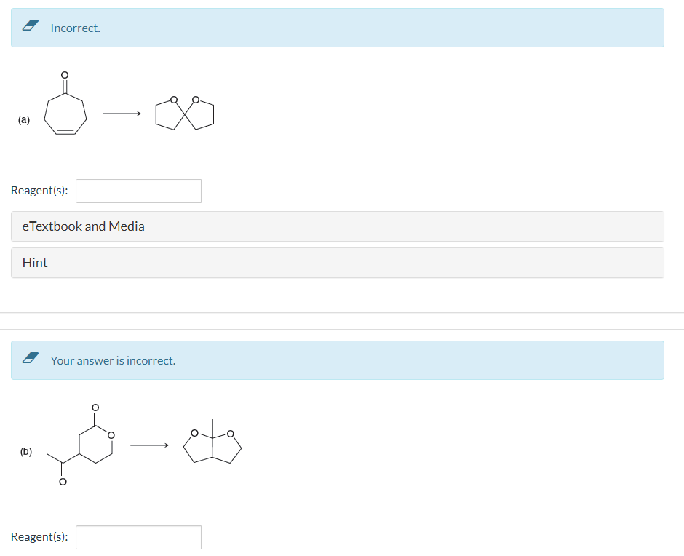This screenshot has width=684, height=556.
Task: Click the Reagent(s) input field for part (a)
Action: [138, 191]
